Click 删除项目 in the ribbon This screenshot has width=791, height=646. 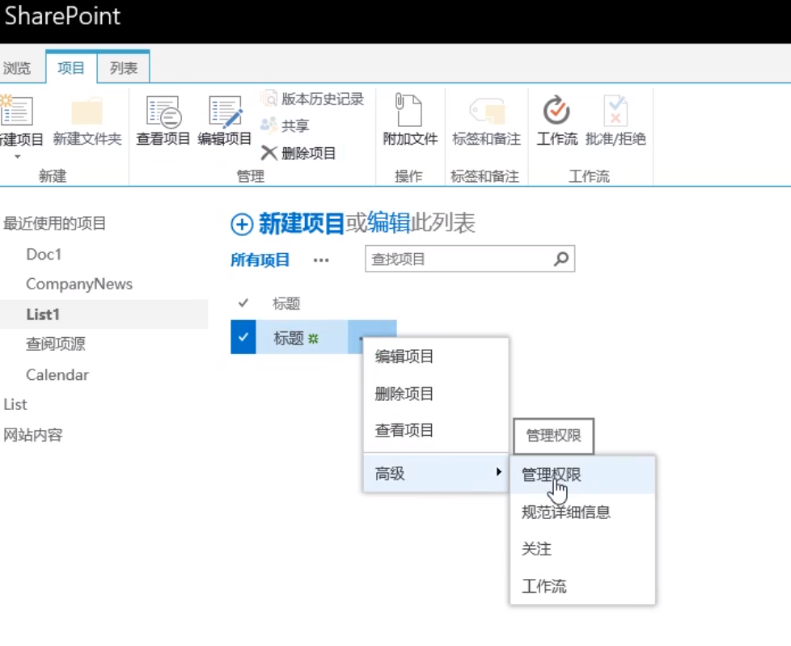[x=298, y=153]
